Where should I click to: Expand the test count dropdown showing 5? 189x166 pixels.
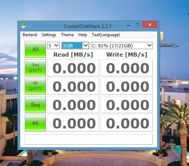53,45
